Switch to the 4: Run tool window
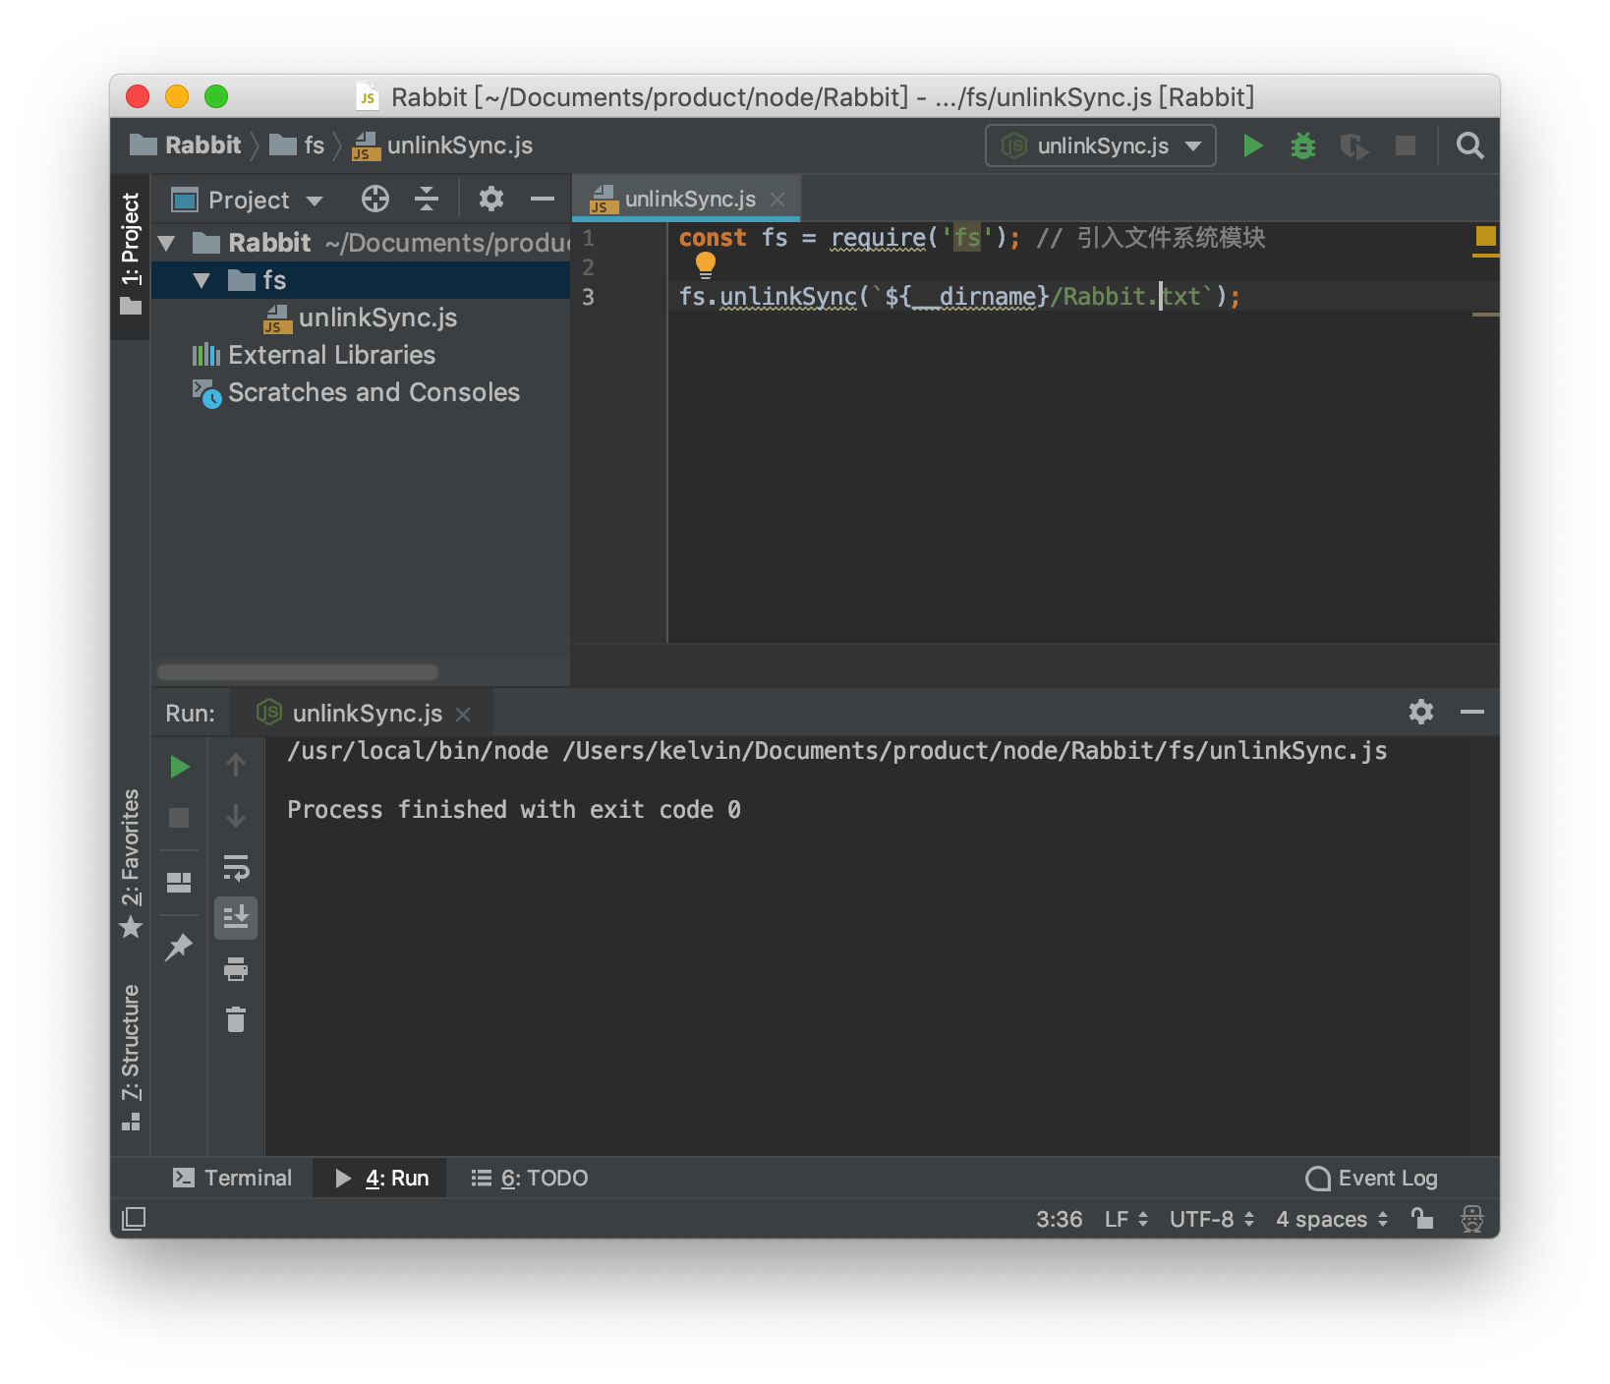 tap(380, 1178)
